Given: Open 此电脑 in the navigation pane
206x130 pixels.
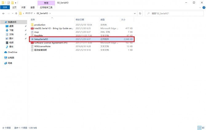Looking at the screenshot, I should click(x=11, y=58).
